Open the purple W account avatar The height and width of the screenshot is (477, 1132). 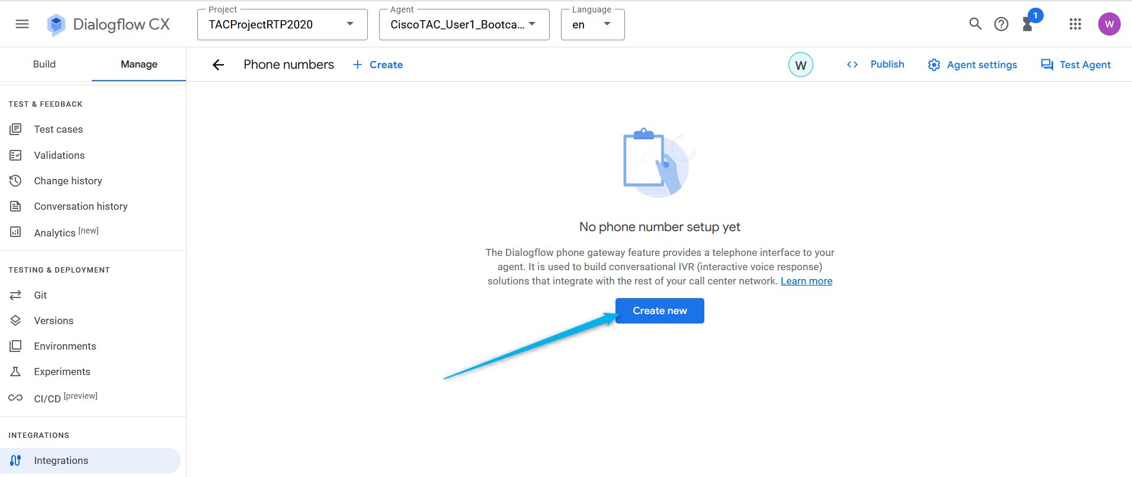click(1109, 24)
